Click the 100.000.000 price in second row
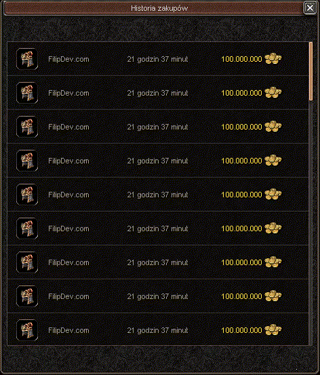Viewport: 320px width, 375px height. point(241,93)
